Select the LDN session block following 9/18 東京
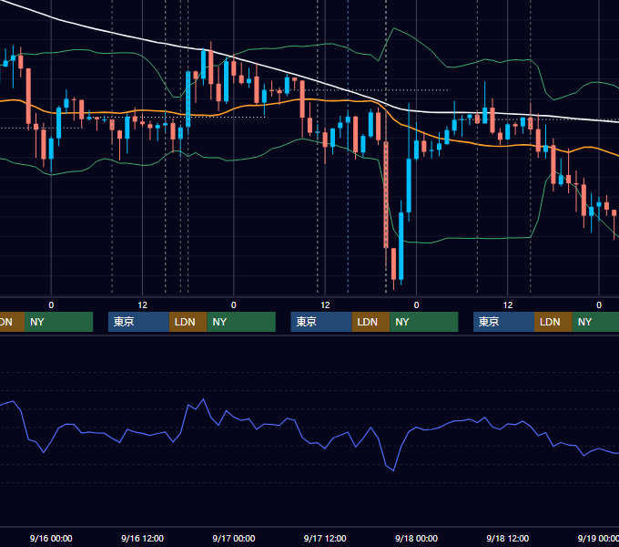The width and height of the screenshot is (619, 547). pos(553,322)
